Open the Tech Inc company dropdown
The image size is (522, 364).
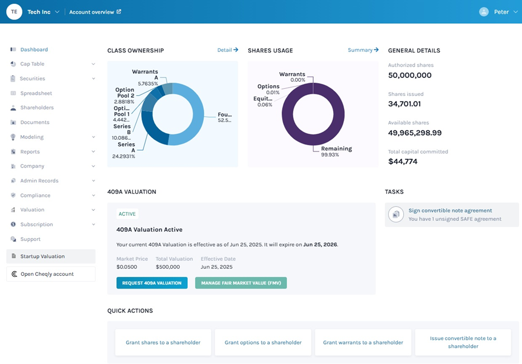(x=57, y=12)
